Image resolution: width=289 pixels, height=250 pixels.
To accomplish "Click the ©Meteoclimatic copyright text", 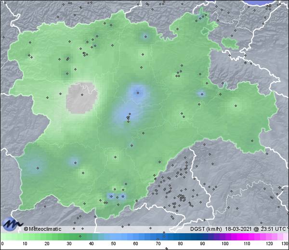I will click(x=42, y=229).
